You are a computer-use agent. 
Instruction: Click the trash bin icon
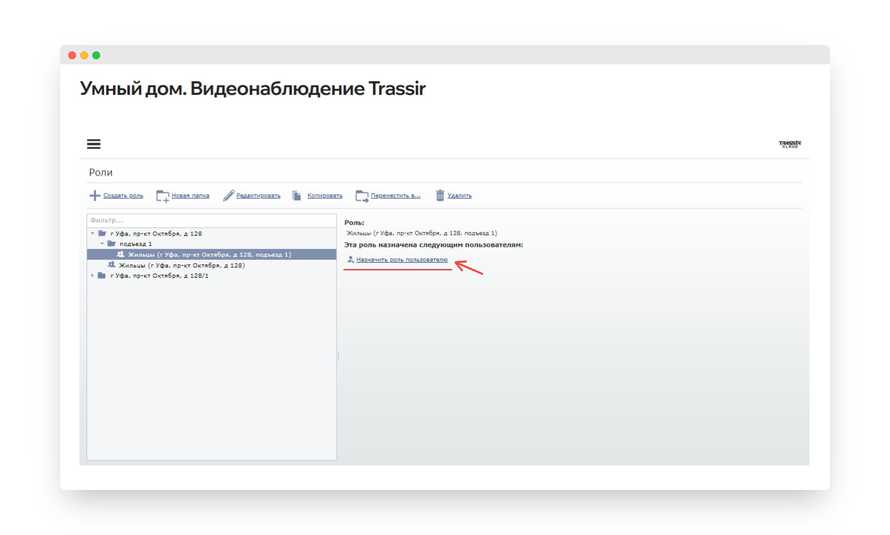coord(440,195)
